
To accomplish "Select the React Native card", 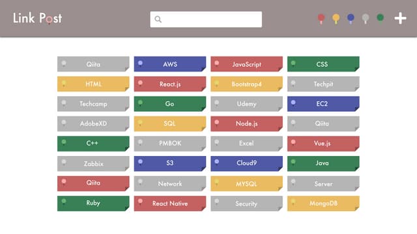I will [x=170, y=203].
